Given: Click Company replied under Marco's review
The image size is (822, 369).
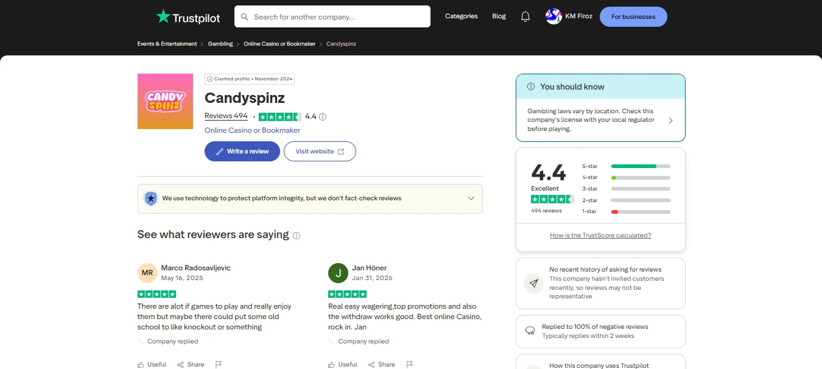Looking at the screenshot, I should 173,342.
